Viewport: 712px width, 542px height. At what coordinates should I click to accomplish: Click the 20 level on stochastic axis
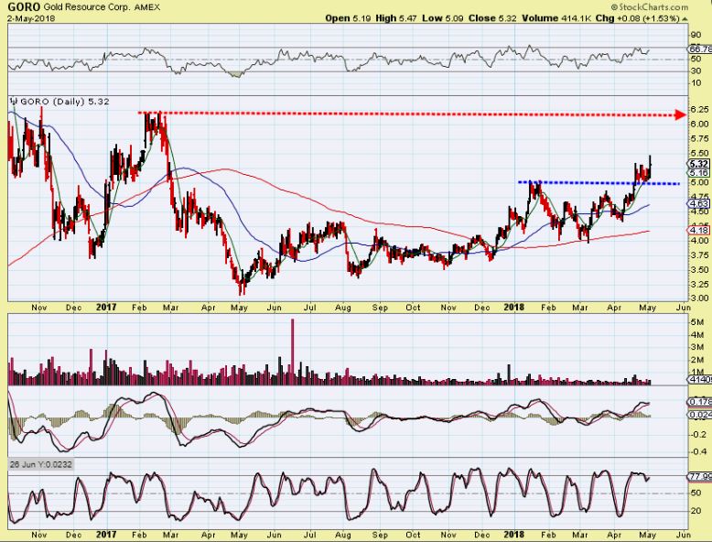click(696, 511)
